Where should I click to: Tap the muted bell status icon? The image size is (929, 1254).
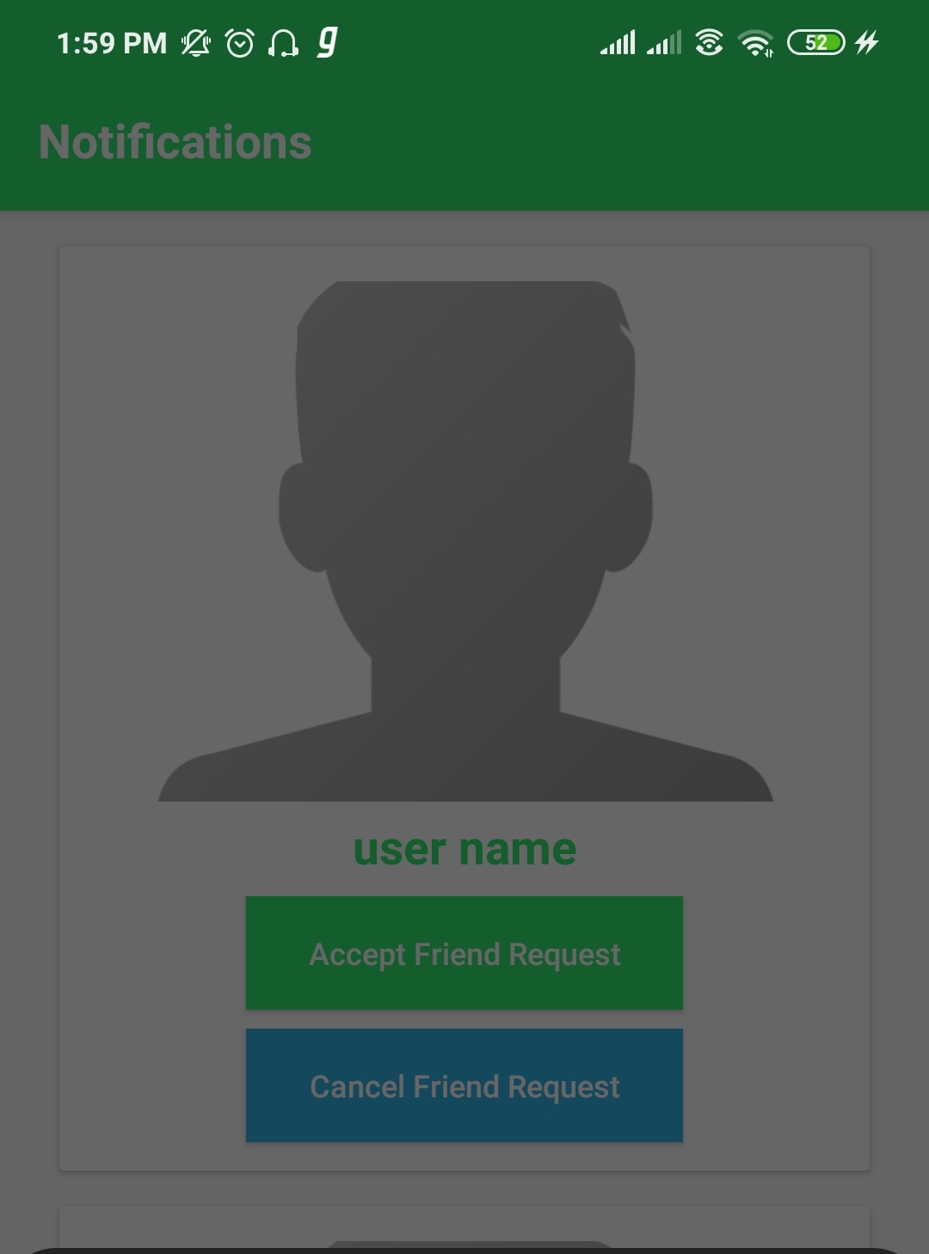click(x=196, y=42)
